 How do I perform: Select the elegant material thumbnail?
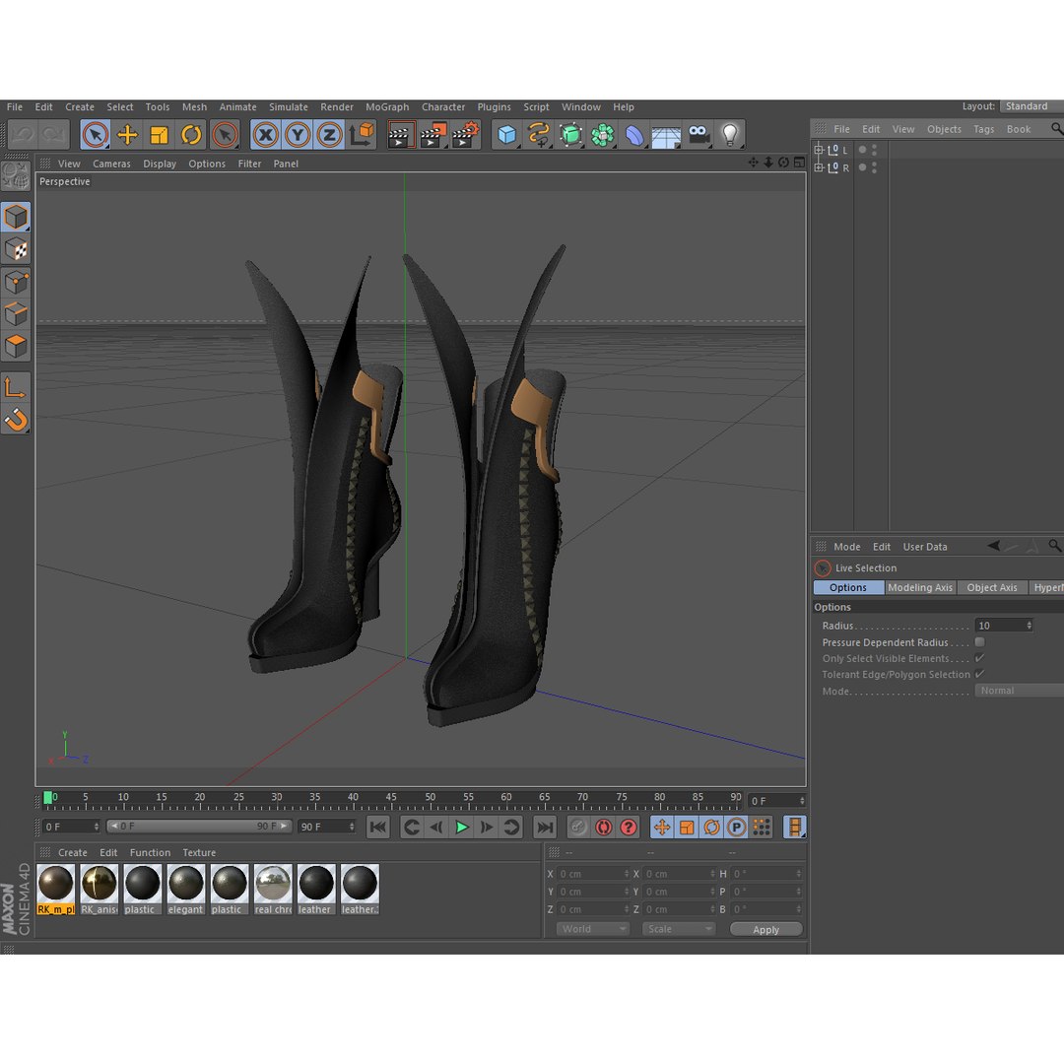(186, 889)
